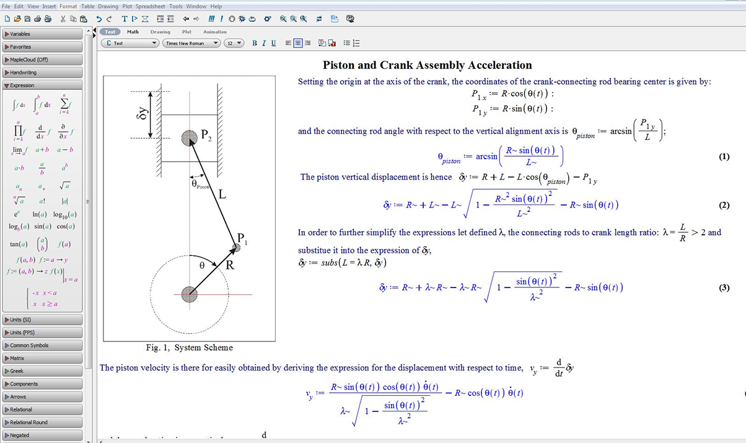Insert a definite integral from the Expression palette

[41, 104]
